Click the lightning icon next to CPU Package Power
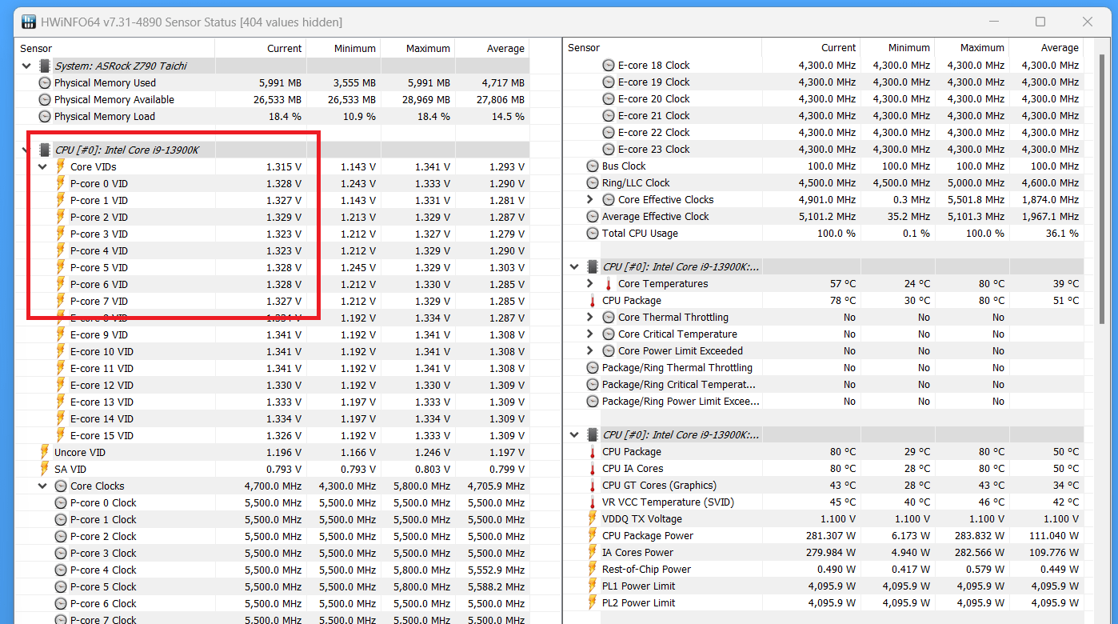The height and width of the screenshot is (624, 1118). tap(593, 536)
